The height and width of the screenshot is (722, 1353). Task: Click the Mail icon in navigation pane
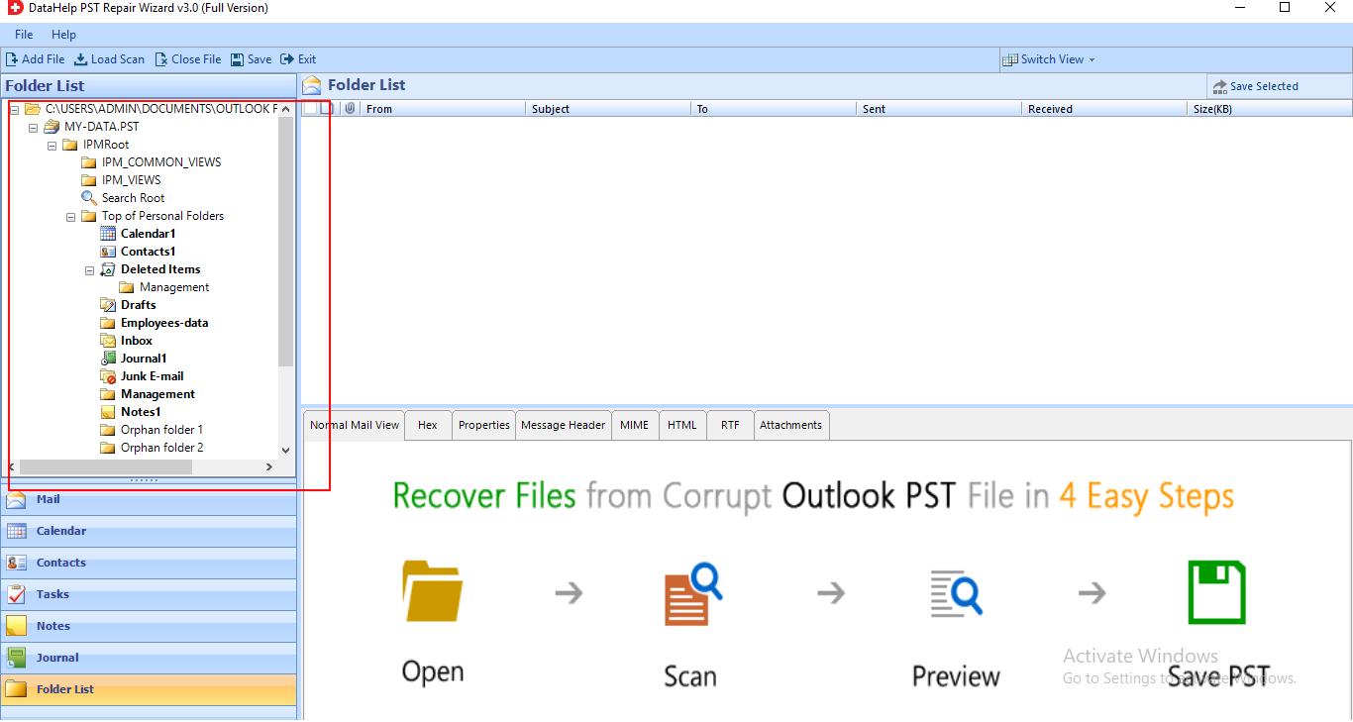16,499
